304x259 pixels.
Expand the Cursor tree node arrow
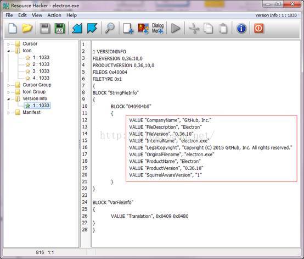coord(8,44)
